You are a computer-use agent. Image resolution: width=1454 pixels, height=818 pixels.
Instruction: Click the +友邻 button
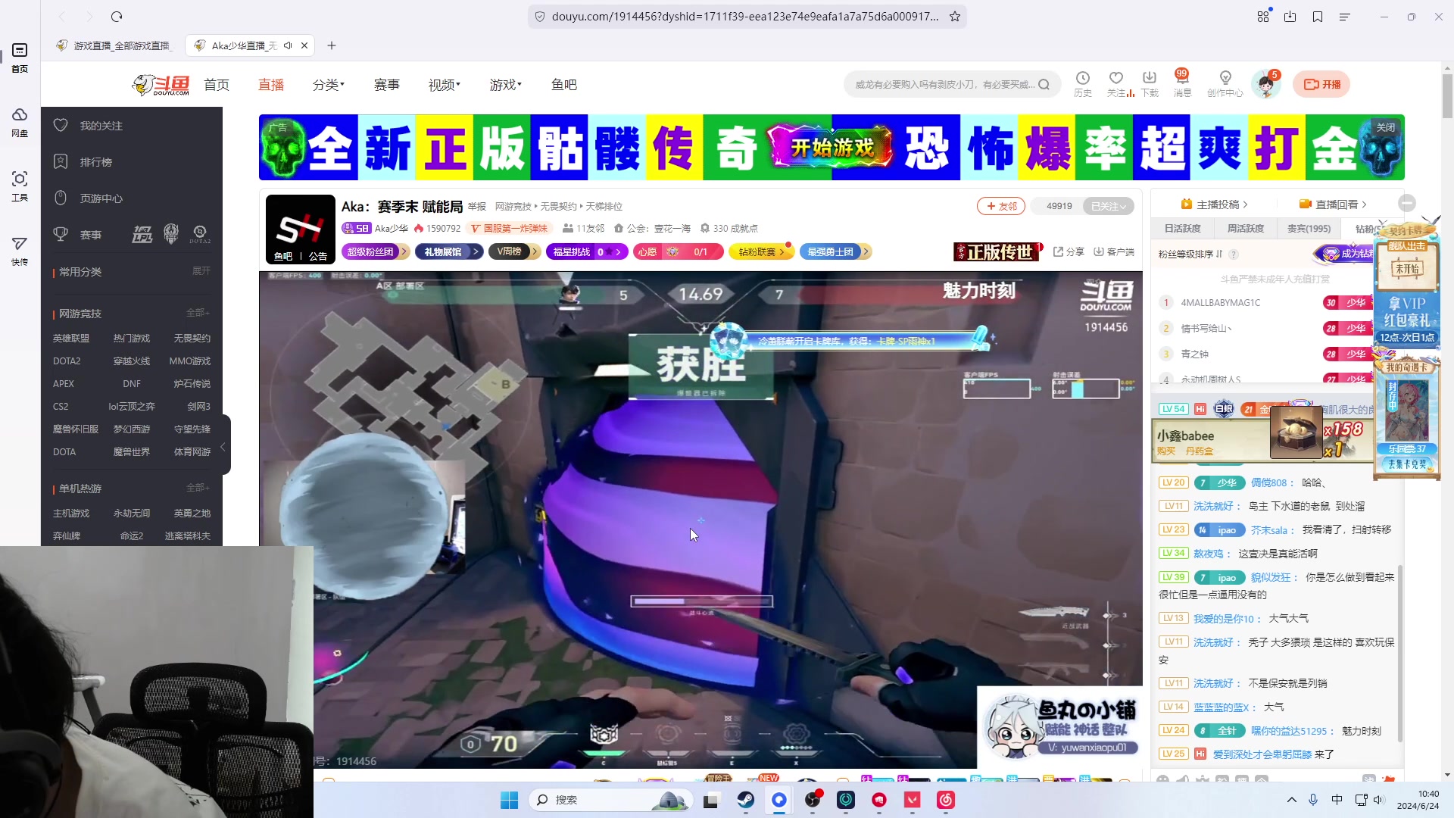click(1001, 206)
